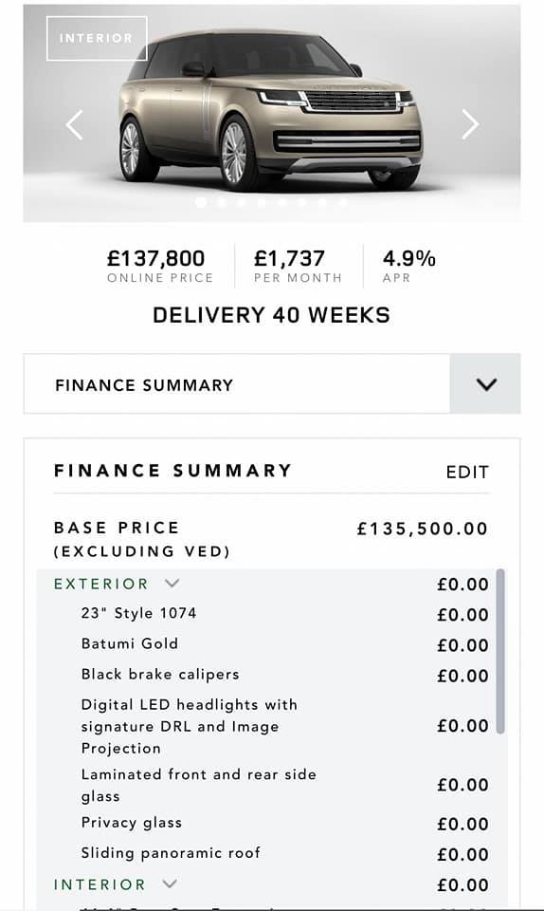The height and width of the screenshot is (911, 544).
Task: Show the next car image with right arrow
Action: [x=470, y=124]
